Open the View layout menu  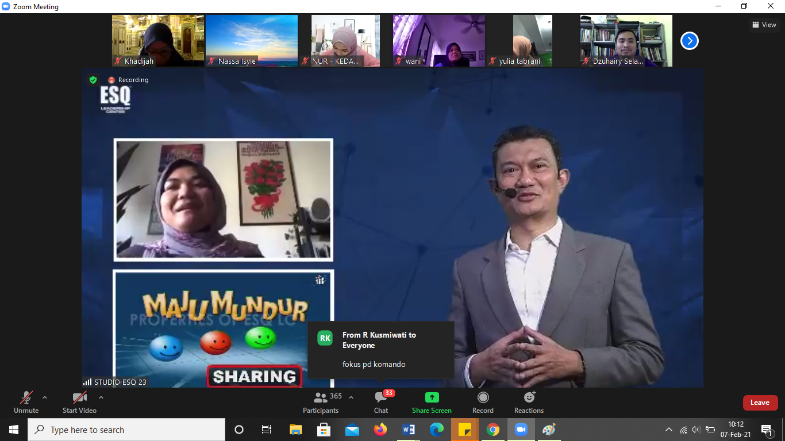(x=764, y=25)
